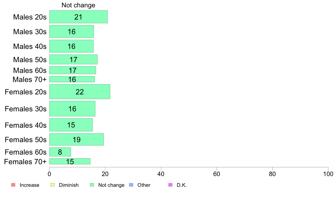Click the 40 tick on the x-axis

click(161, 174)
